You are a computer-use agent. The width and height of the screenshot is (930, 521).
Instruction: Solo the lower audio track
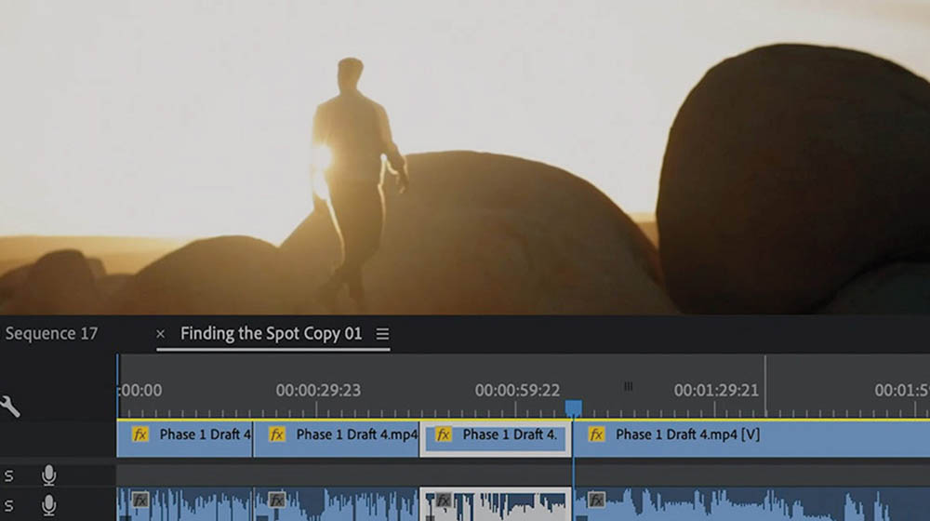[9, 505]
